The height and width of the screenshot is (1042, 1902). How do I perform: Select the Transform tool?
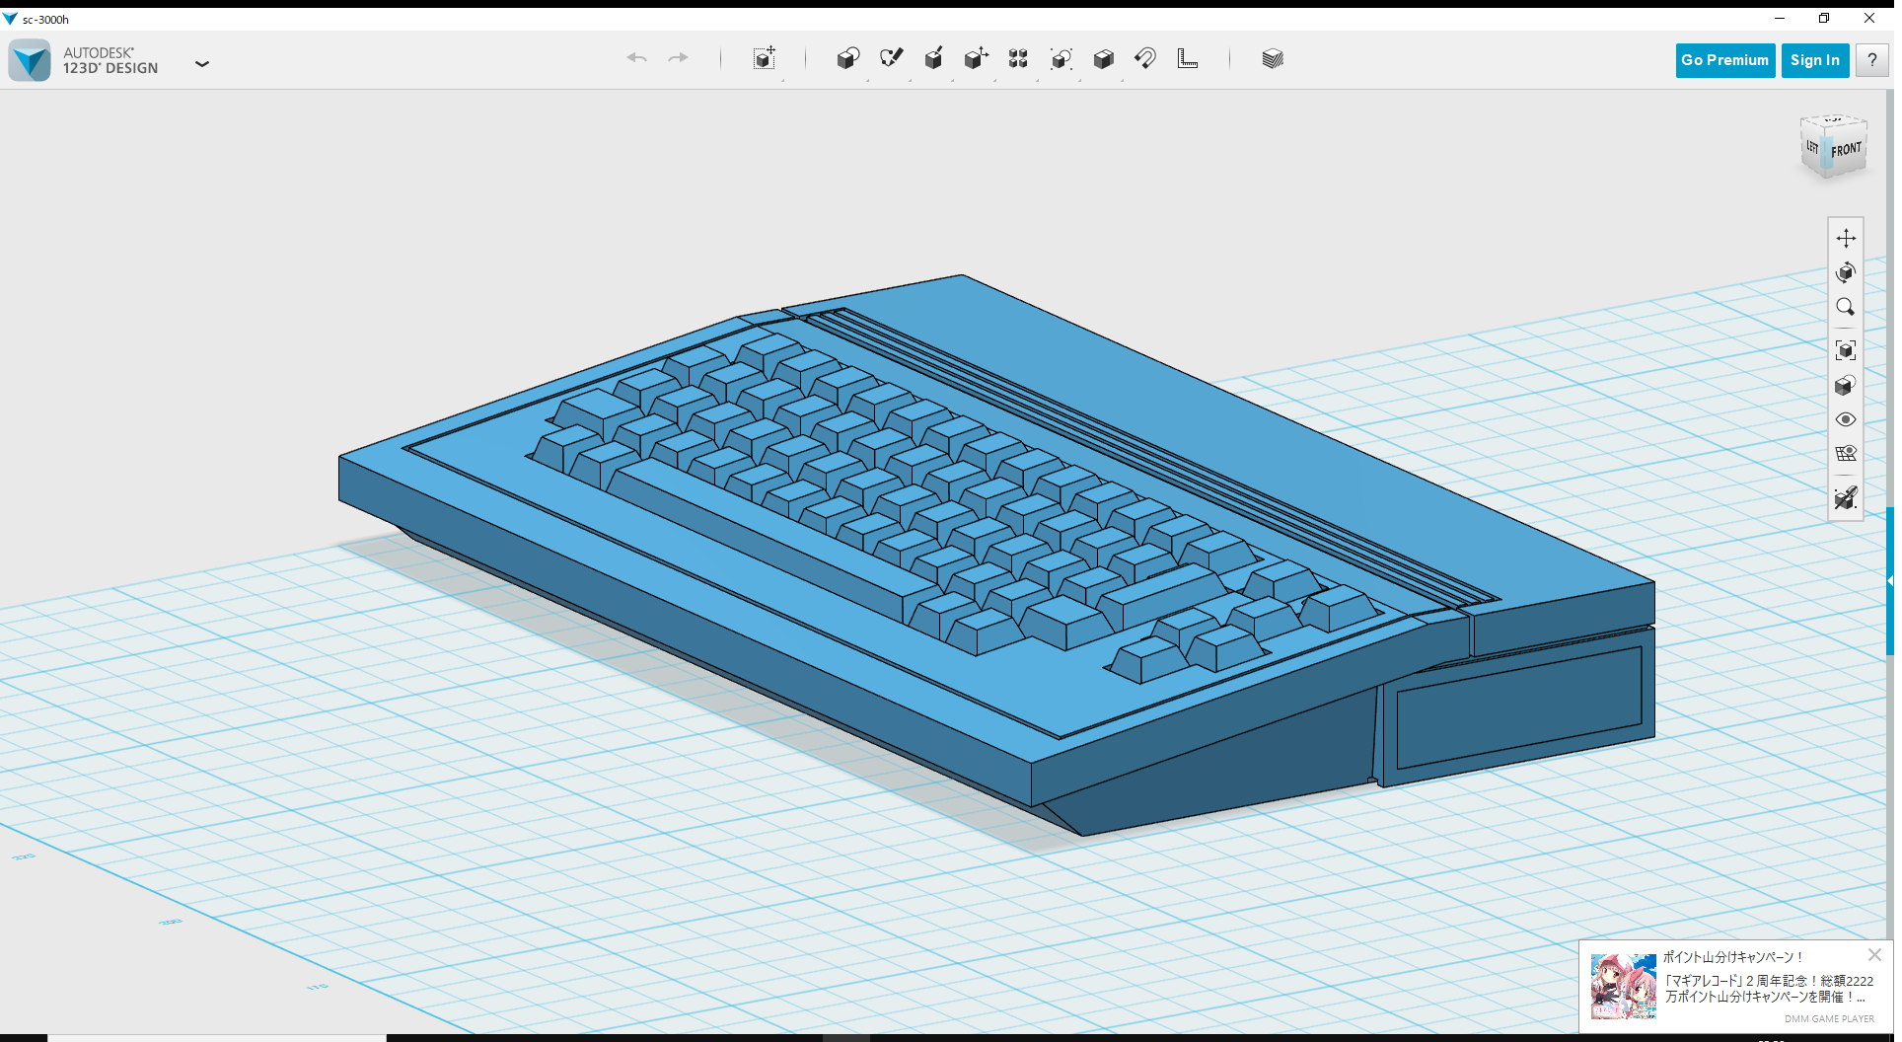click(765, 58)
